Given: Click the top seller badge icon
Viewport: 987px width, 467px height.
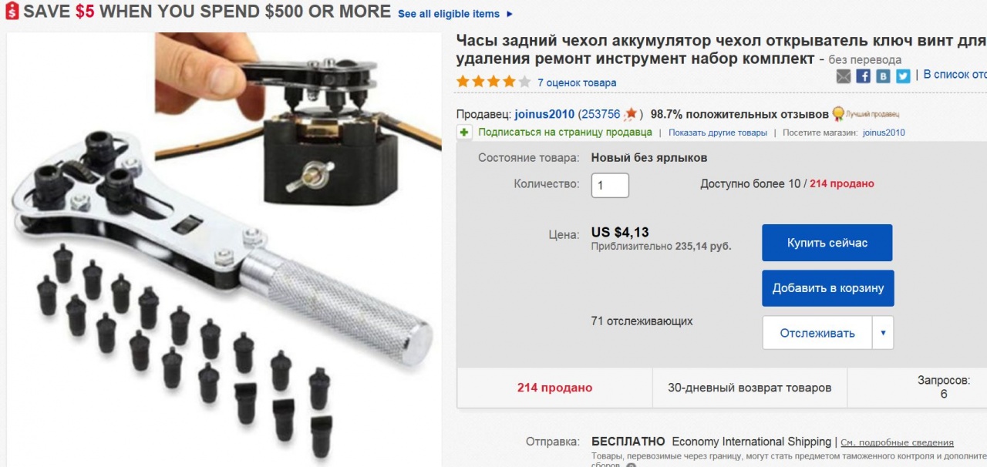Looking at the screenshot, I should (x=837, y=113).
